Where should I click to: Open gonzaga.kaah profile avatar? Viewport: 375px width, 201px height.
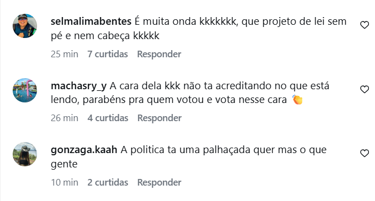(25, 154)
